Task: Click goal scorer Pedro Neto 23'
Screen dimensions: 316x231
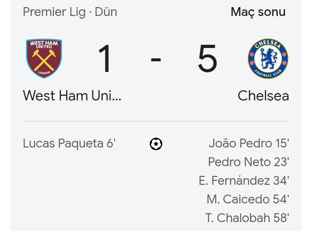Action: click(249, 162)
